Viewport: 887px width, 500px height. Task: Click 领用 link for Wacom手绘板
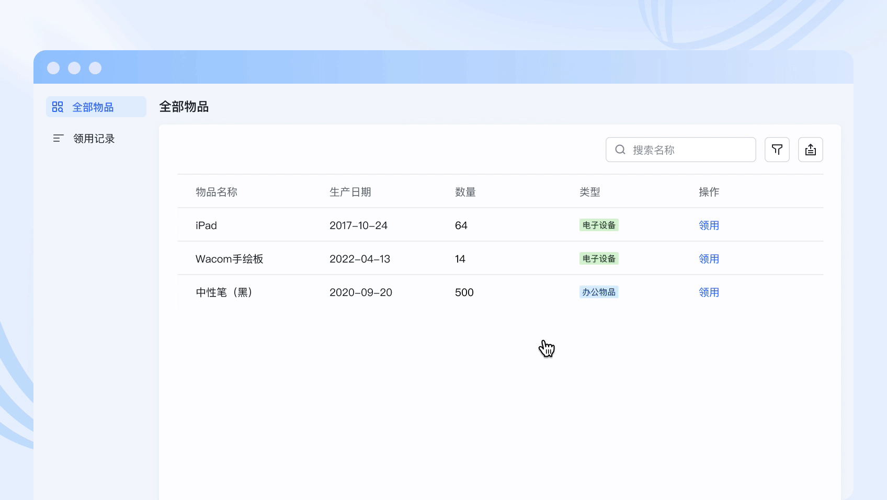point(709,259)
